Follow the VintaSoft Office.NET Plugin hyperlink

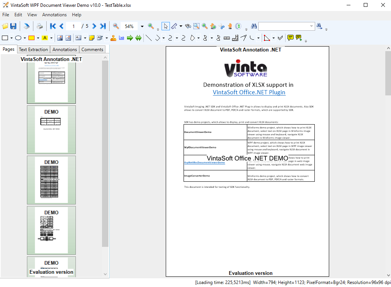[x=249, y=92]
